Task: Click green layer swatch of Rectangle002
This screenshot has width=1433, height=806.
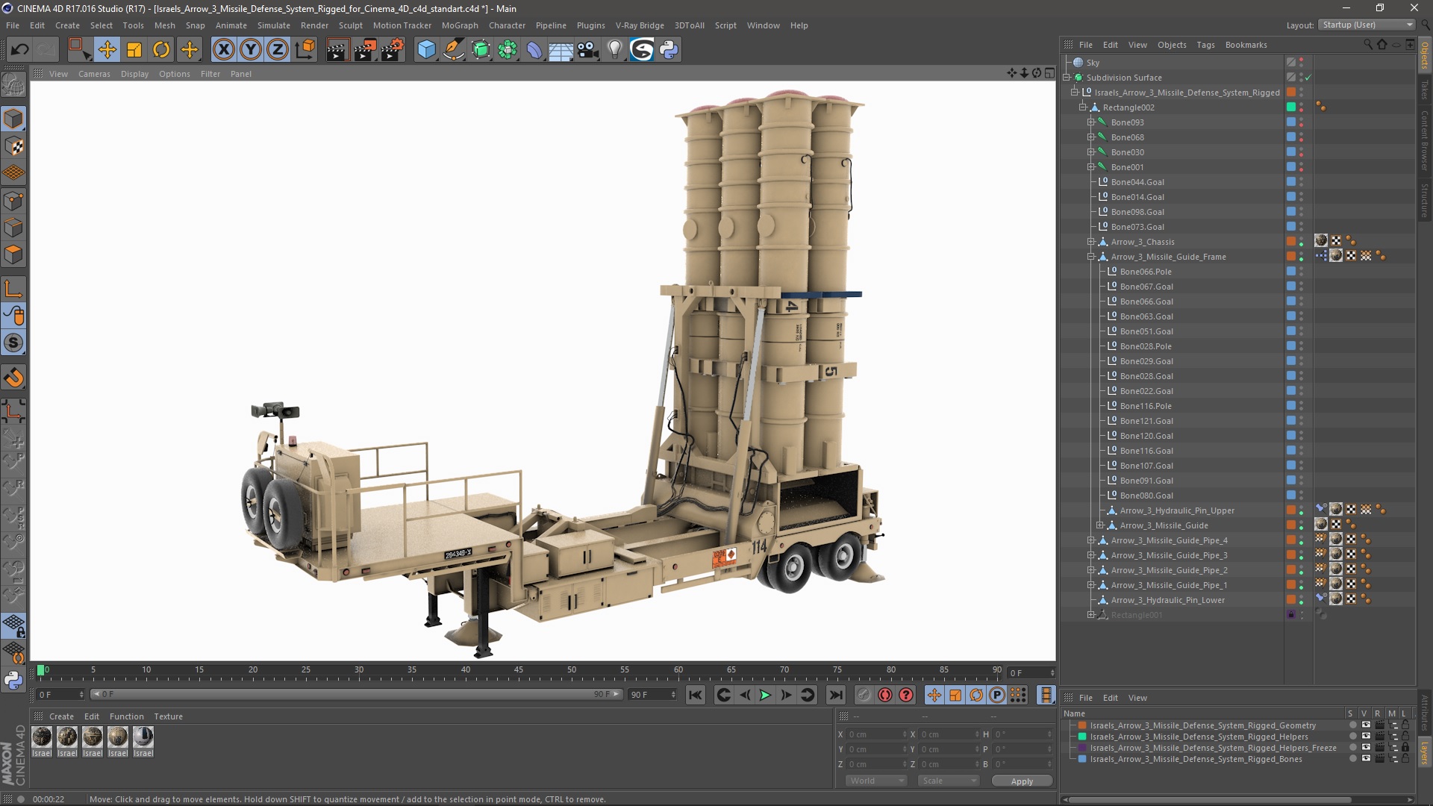Action: click(1291, 107)
